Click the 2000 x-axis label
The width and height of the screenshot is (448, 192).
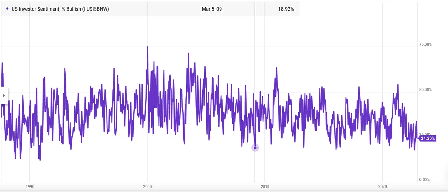pos(147,187)
